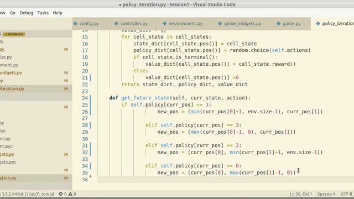The image size is (354, 199).
Task: Switch to the environment.py tab
Action: click(x=185, y=23)
